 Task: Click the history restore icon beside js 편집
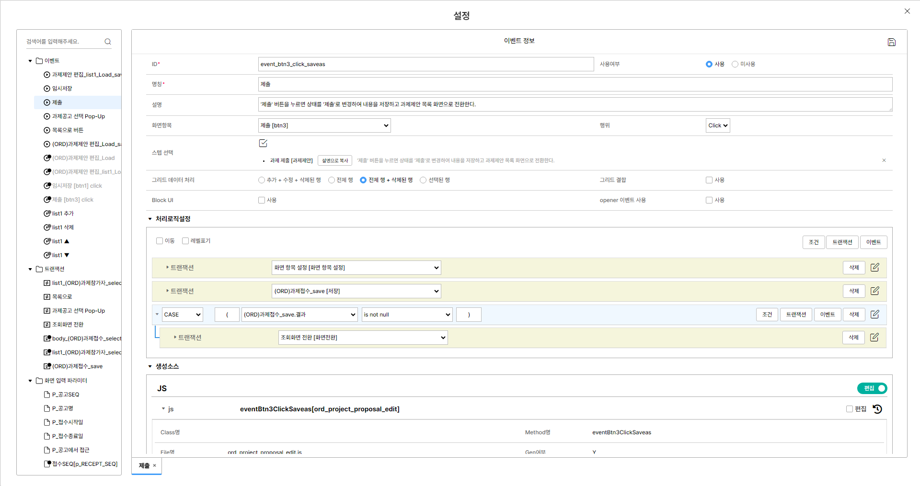877,409
